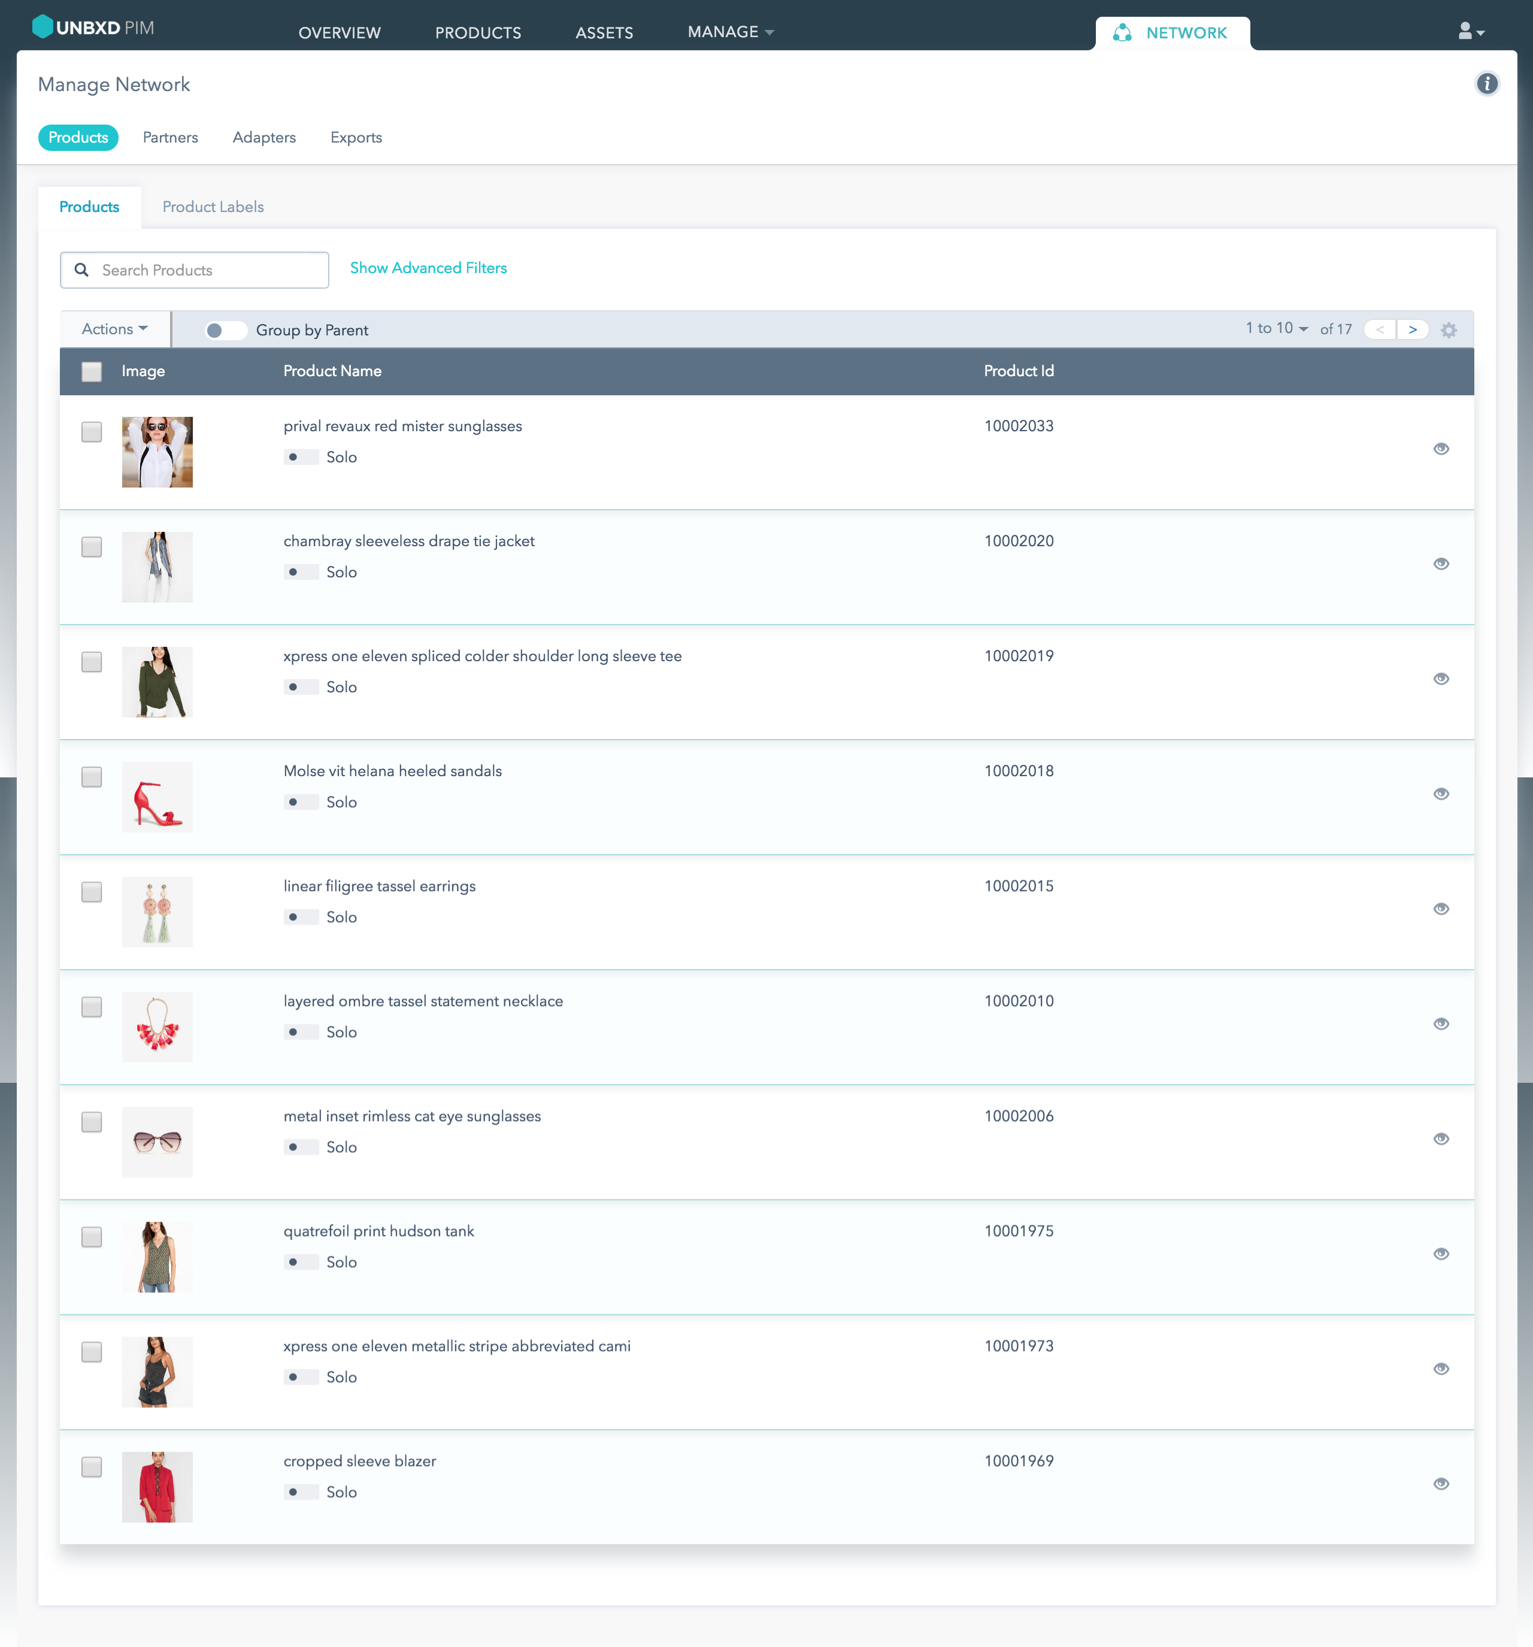Check the cropped sleeve blazer row
The width and height of the screenshot is (1533, 1647).
click(x=92, y=1468)
